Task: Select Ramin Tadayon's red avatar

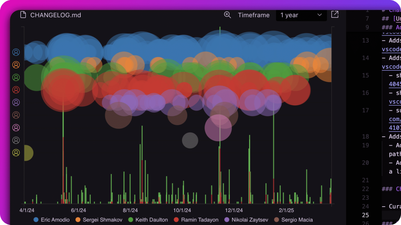Action: tap(16, 90)
